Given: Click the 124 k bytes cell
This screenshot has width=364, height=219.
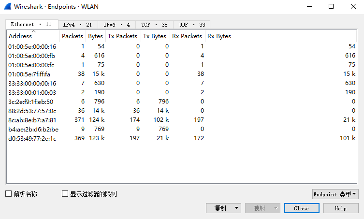Looking at the screenshot, I should (x=97, y=120).
